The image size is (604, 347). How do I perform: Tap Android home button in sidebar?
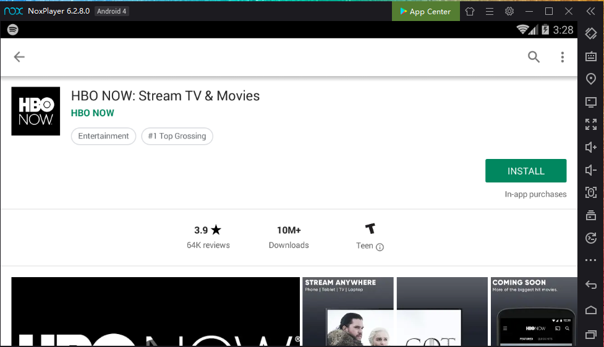(591, 310)
